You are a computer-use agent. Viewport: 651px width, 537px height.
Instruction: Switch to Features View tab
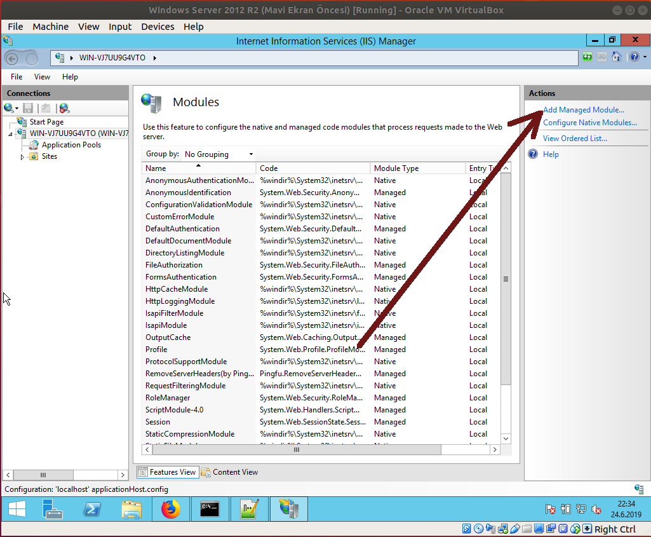167,472
